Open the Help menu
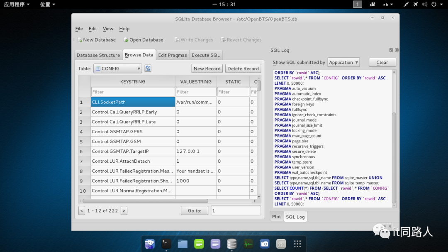This screenshot has width=448, height=252. coord(124,29)
